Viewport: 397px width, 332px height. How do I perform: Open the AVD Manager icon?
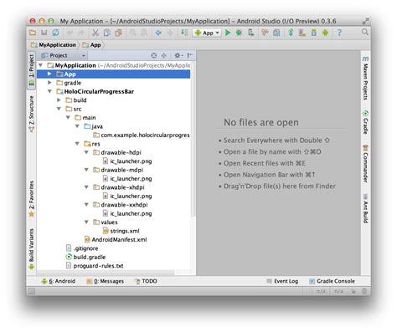tap(302, 33)
